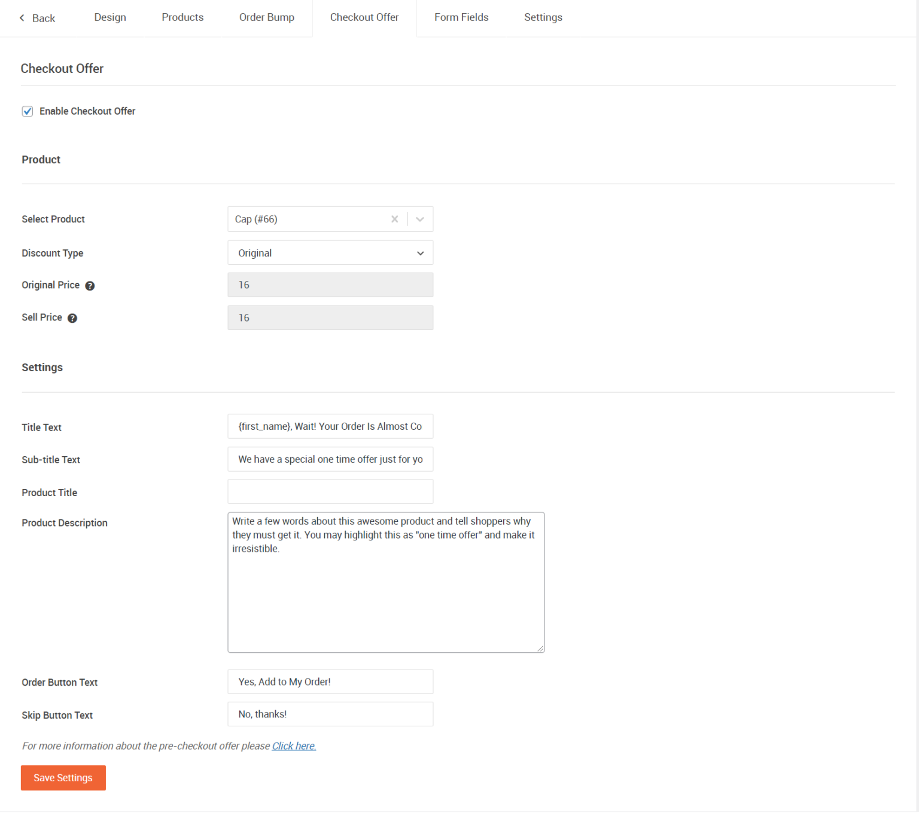Disable the Enable Checkout Offer checkbox

tap(28, 111)
